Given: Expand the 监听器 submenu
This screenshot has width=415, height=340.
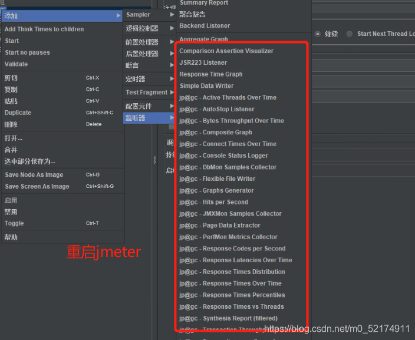Looking at the screenshot, I should (x=150, y=118).
